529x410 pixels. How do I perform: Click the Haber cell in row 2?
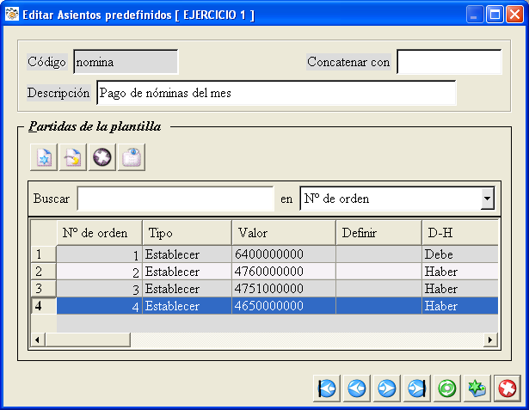[460, 272]
